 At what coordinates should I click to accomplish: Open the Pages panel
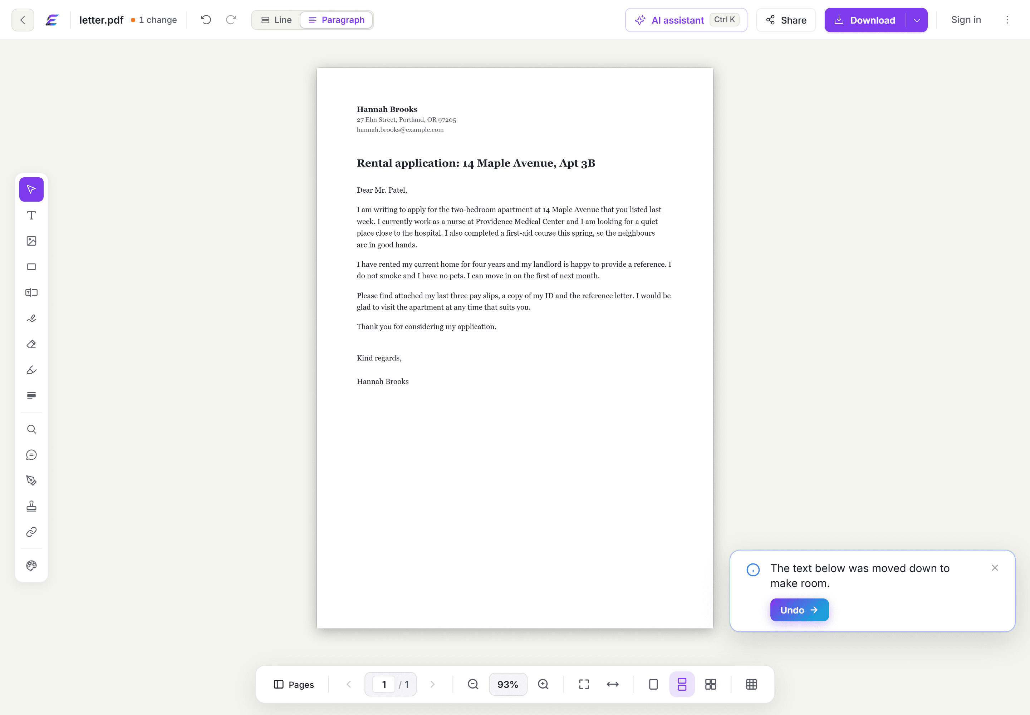click(x=294, y=684)
